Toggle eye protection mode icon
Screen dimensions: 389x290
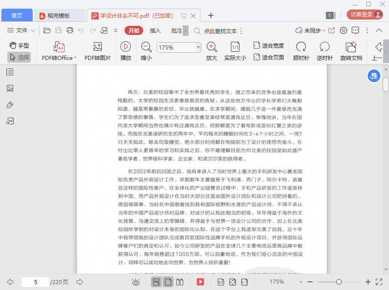[136, 282]
